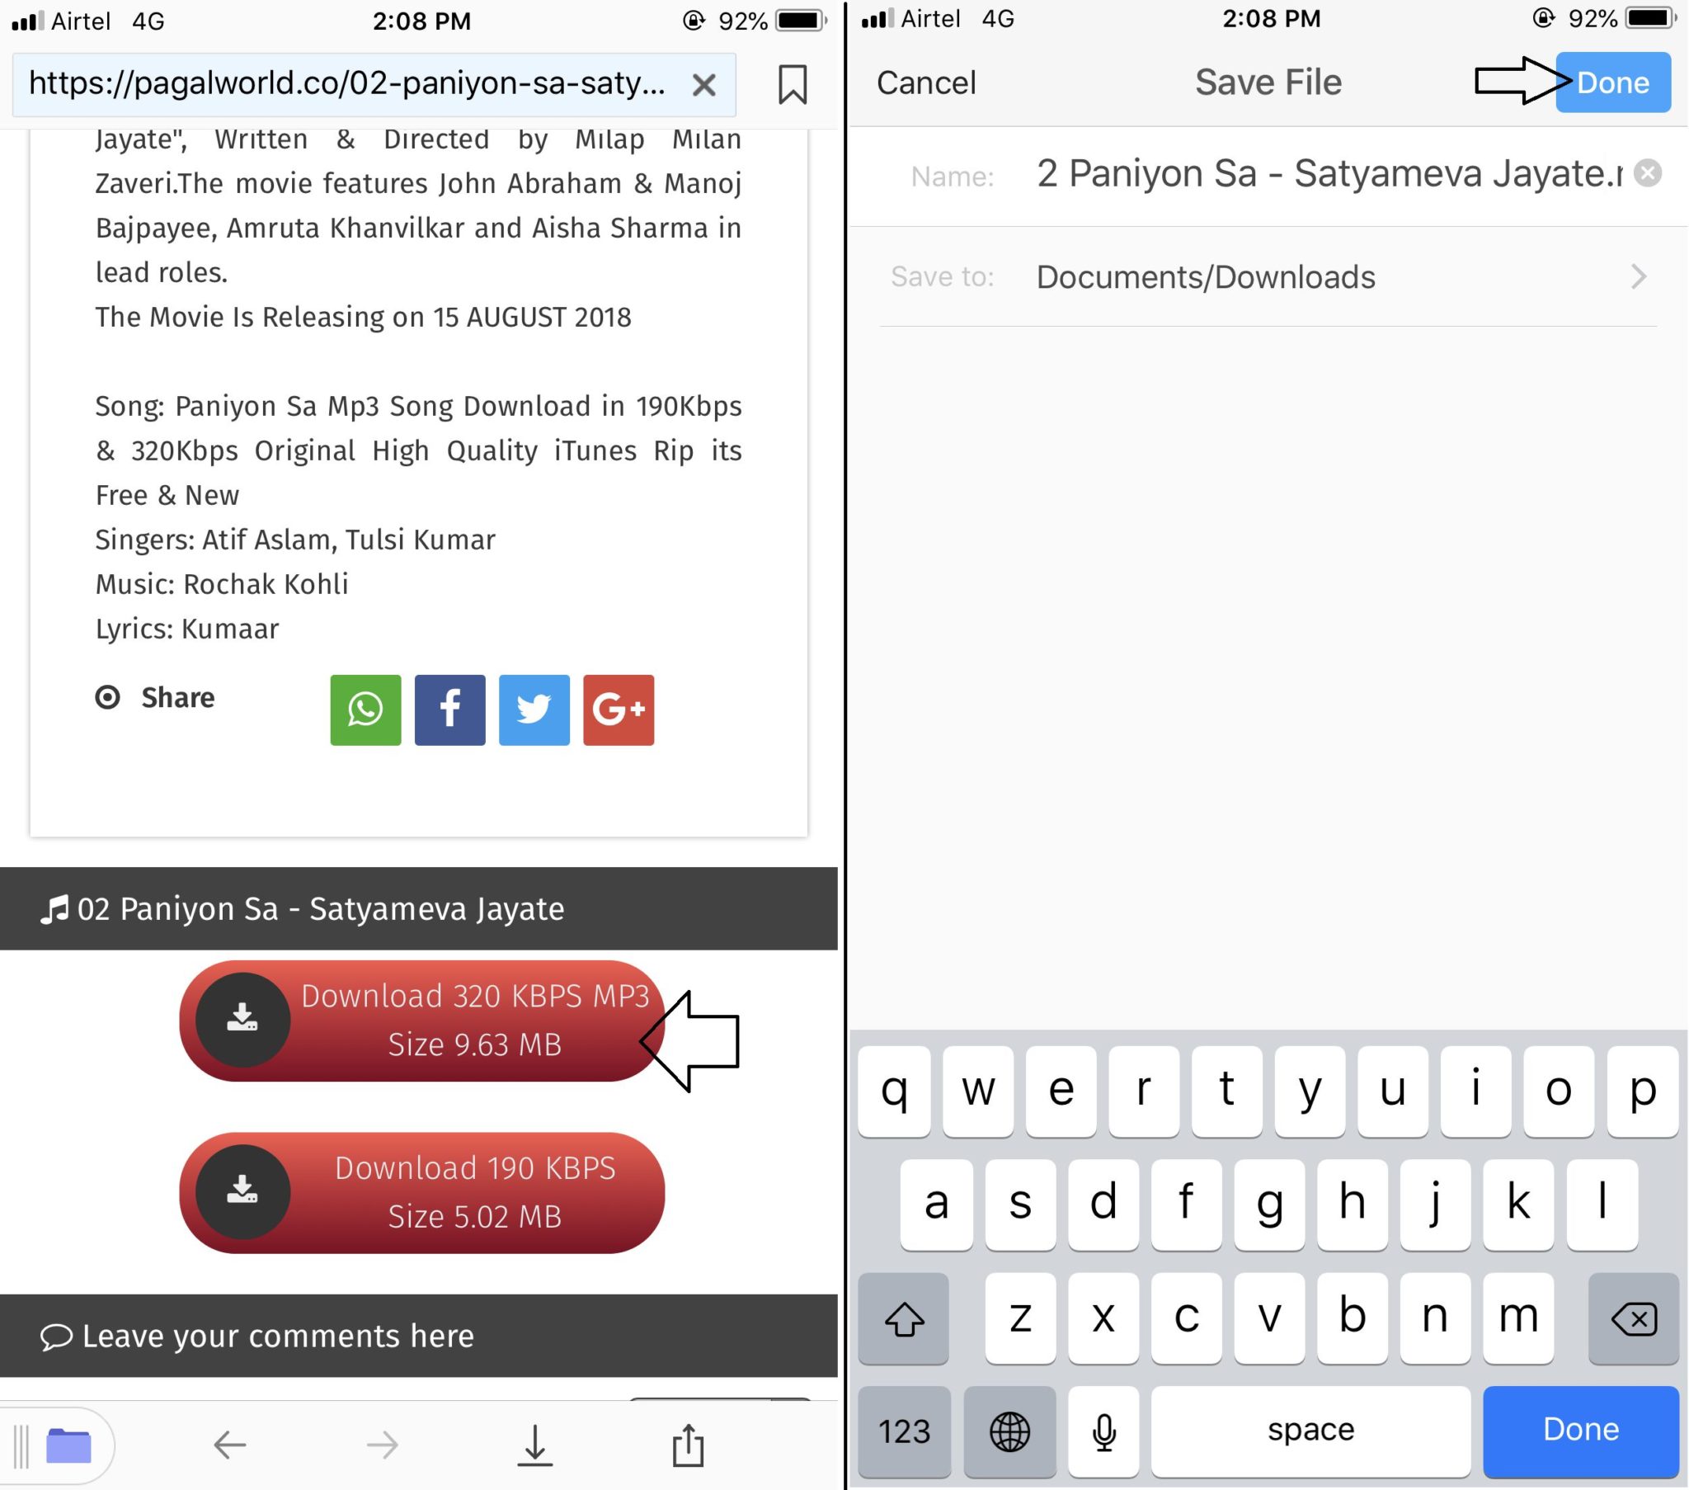Screen dimensions: 1689x1490
Task: Tap the h key
Action: (x=1353, y=1204)
